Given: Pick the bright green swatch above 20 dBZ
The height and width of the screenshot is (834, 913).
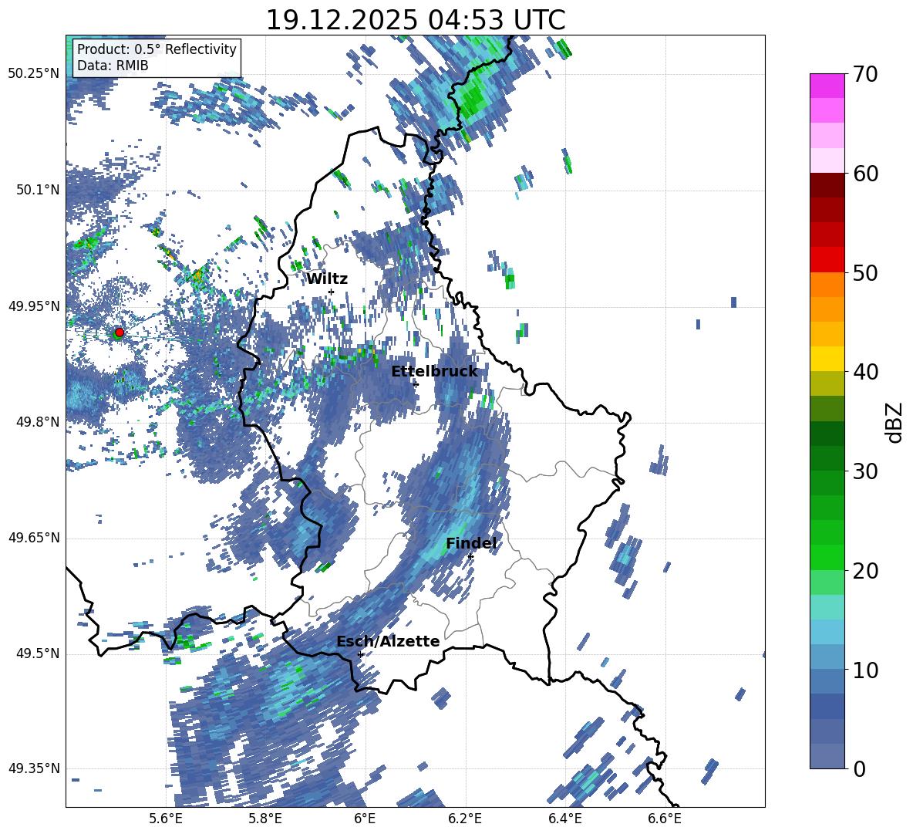Looking at the screenshot, I should (x=827, y=557).
